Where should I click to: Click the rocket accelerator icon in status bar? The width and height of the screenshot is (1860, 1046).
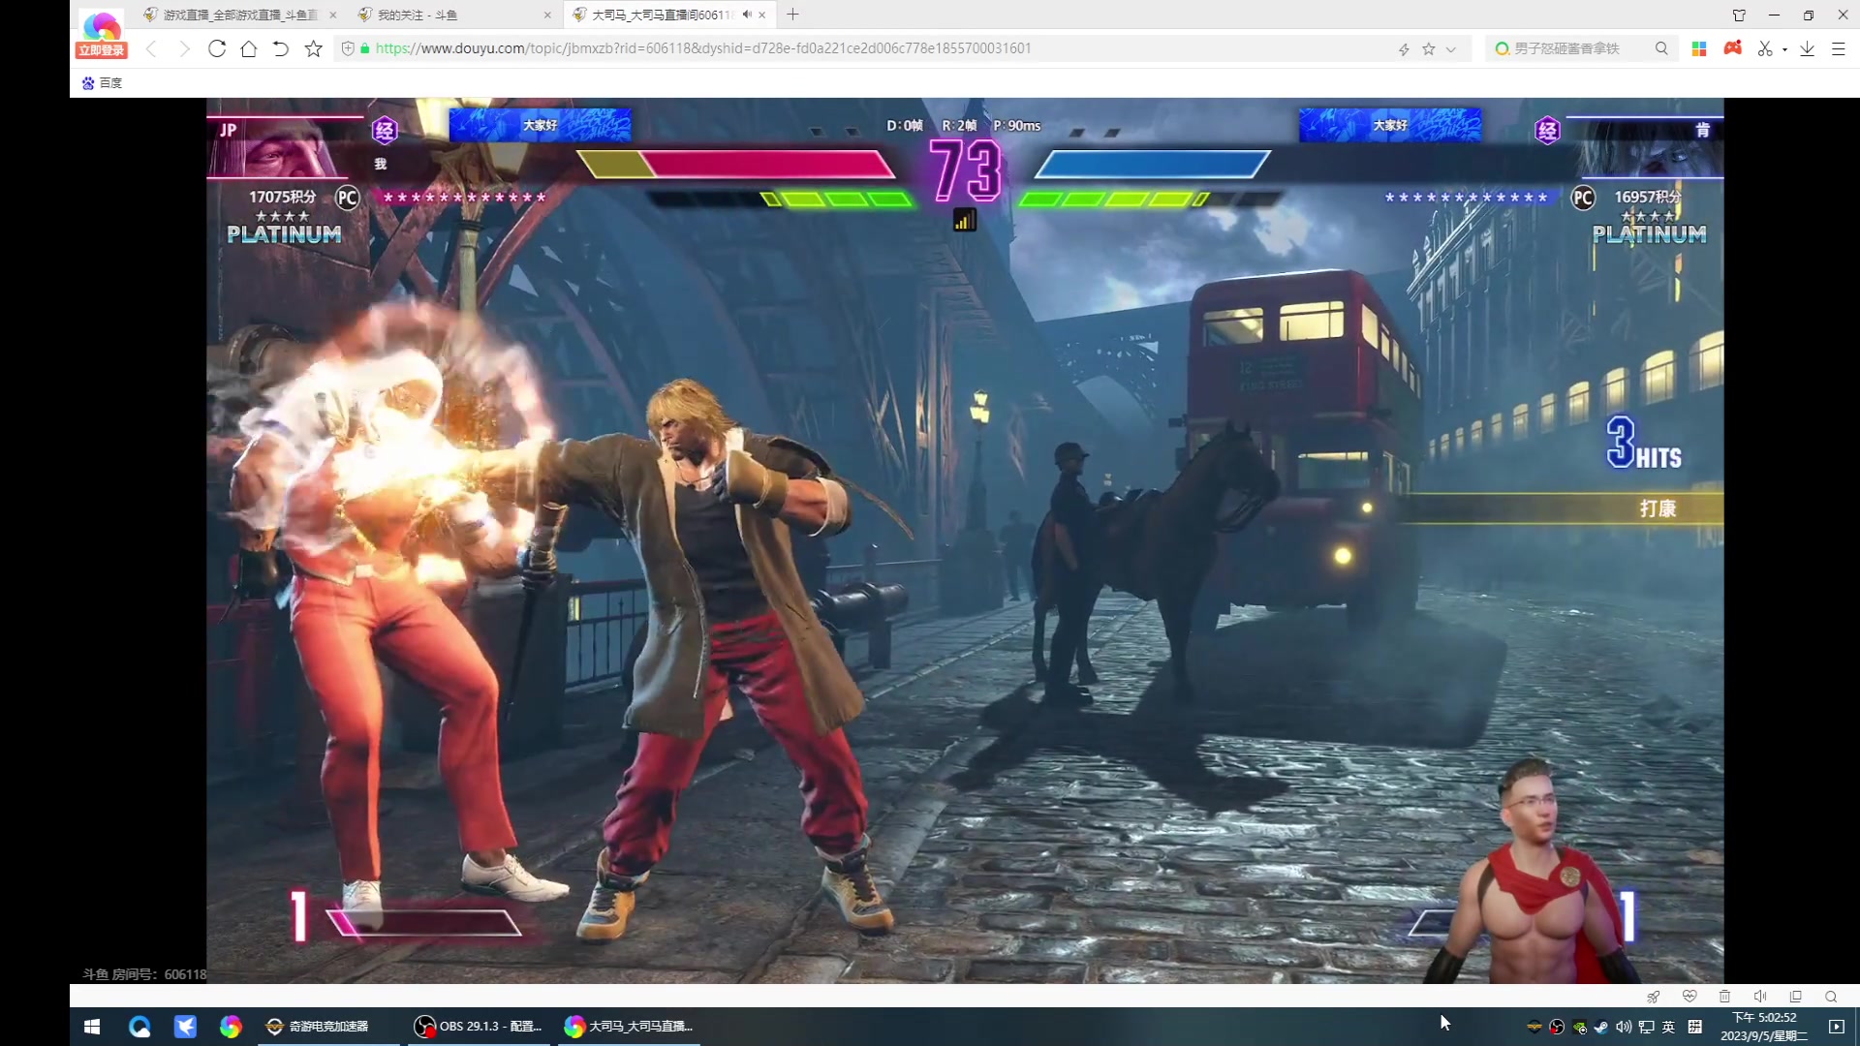click(1654, 997)
